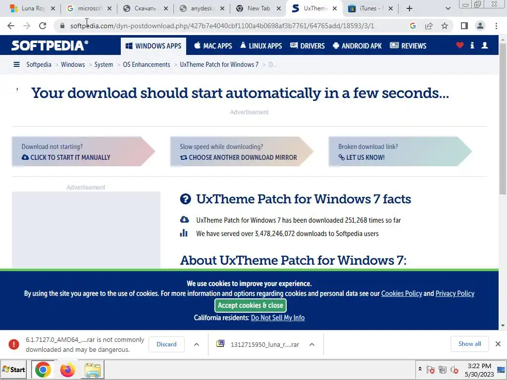Image resolution: width=507 pixels, height=380 pixels.
Task: Click the muted volume tray icon
Action: [x=455, y=370]
